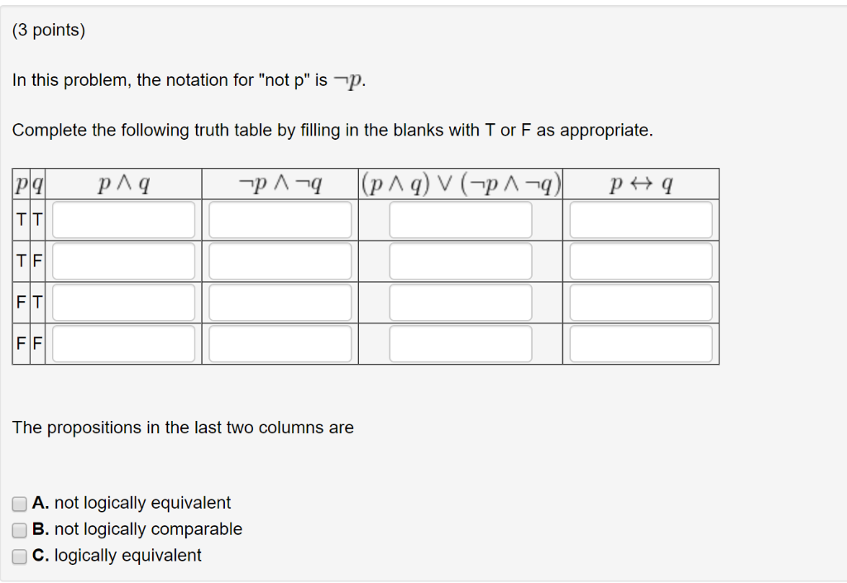Click the ¬p∧¬q input for row FF
The width and height of the screenshot is (847, 583).
pos(280,343)
